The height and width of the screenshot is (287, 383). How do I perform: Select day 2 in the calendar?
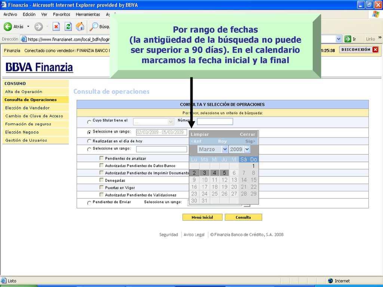tap(194, 173)
